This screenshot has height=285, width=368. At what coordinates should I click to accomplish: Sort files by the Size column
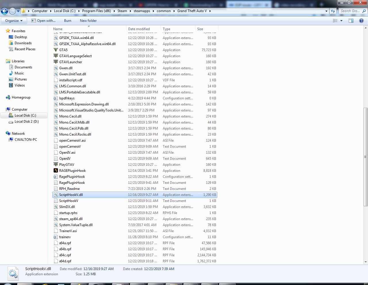(x=207, y=29)
